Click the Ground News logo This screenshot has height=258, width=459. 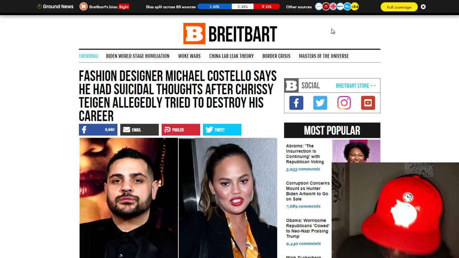[x=55, y=6]
